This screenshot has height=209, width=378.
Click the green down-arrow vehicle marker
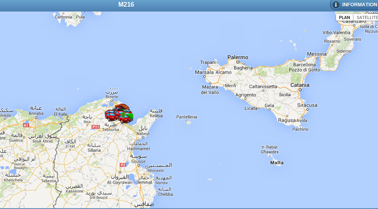pyautogui.click(x=123, y=115)
